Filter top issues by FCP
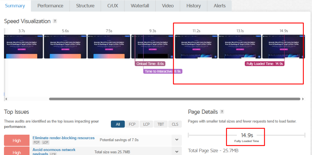 point(132,124)
